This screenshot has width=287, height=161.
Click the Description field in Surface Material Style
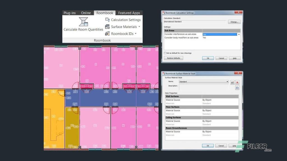[x=203, y=87]
